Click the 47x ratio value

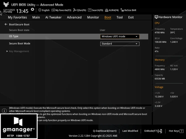[156, 51]
